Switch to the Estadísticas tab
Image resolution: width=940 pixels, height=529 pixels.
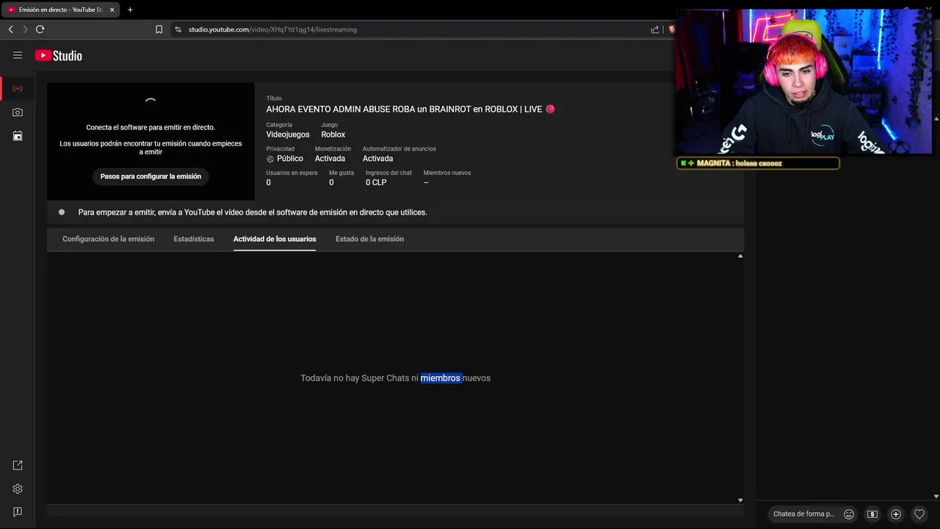(x=194, y=239)
